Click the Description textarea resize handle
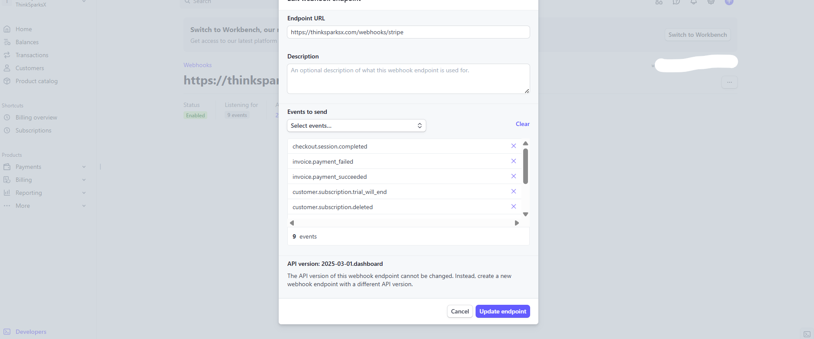Screen dimensions: 814x339 527,91
